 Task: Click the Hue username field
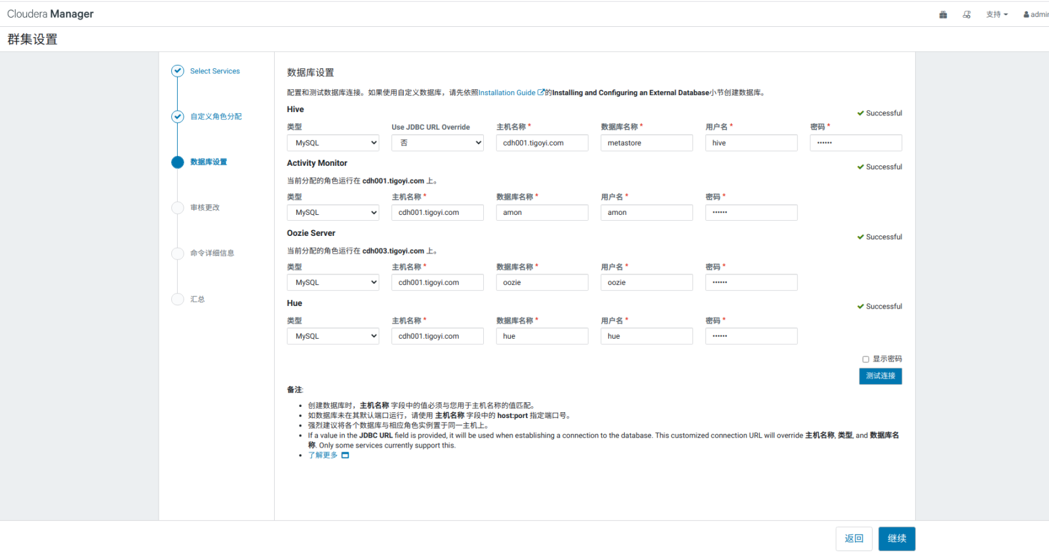(646, 336)
